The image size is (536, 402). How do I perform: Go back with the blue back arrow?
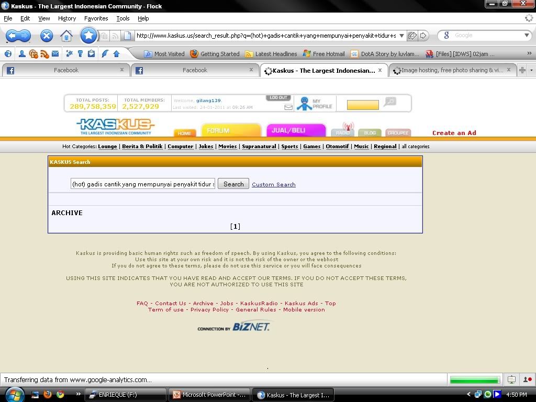pyautogui.click(x=12, y=36)
